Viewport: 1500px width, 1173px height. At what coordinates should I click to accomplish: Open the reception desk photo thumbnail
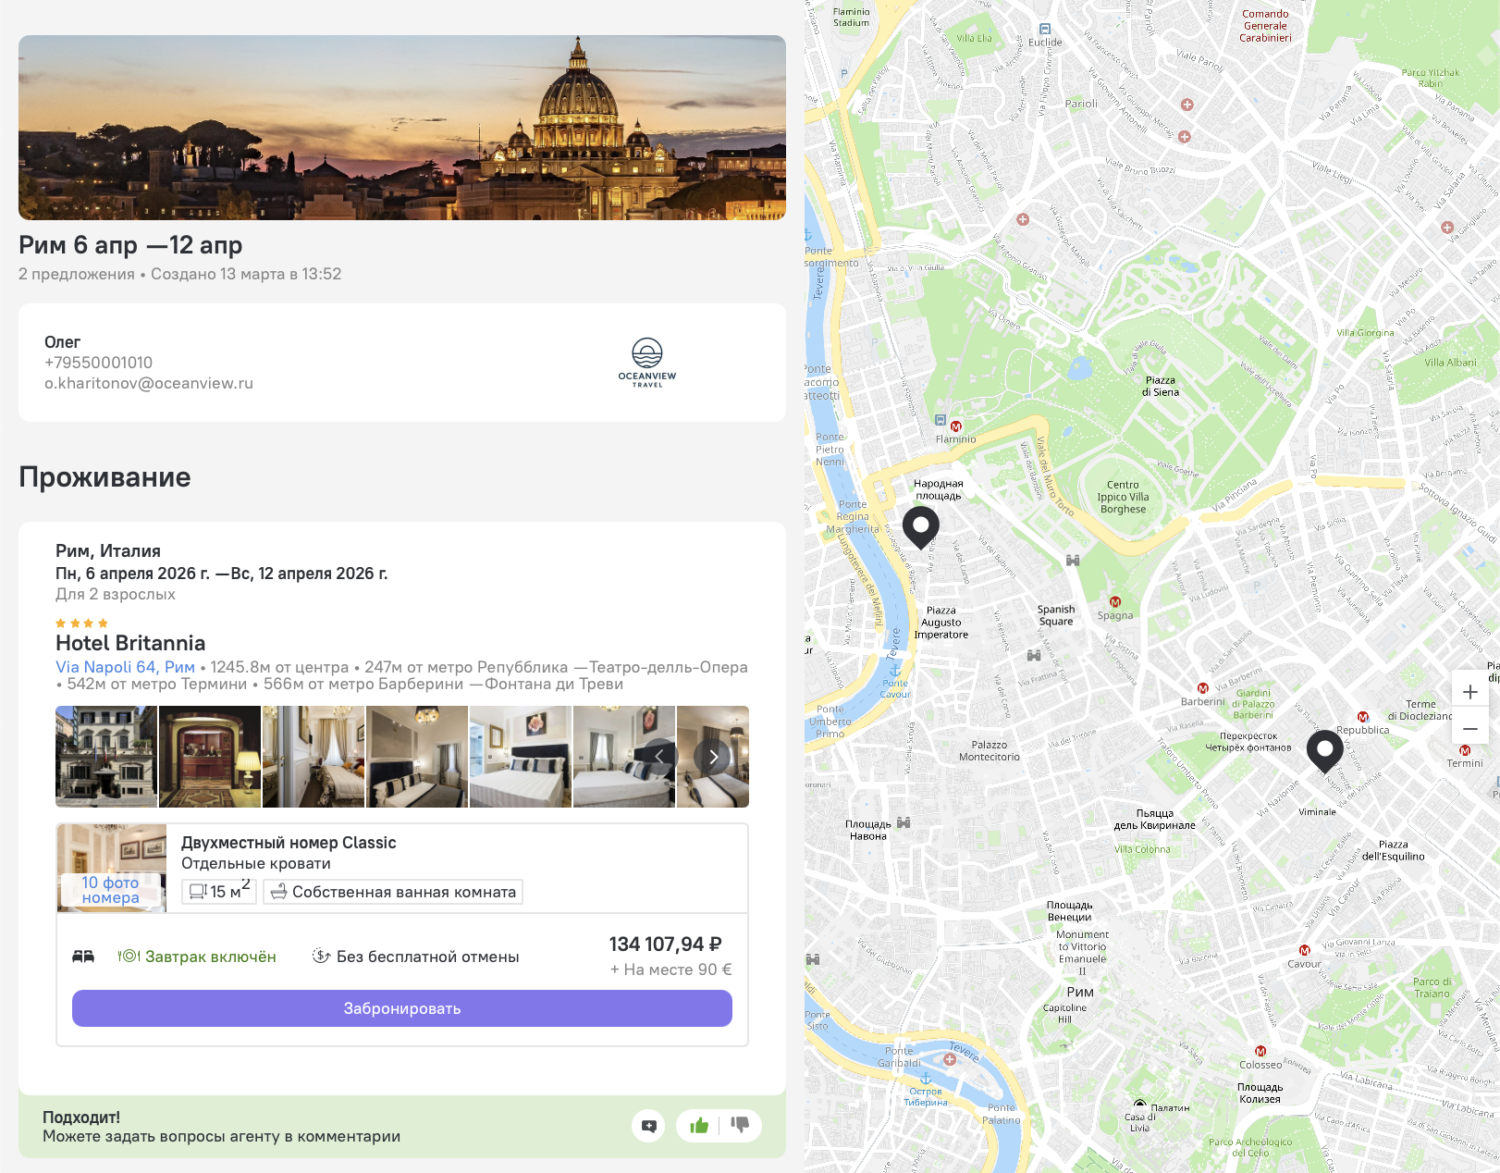(x=210, y=757)
